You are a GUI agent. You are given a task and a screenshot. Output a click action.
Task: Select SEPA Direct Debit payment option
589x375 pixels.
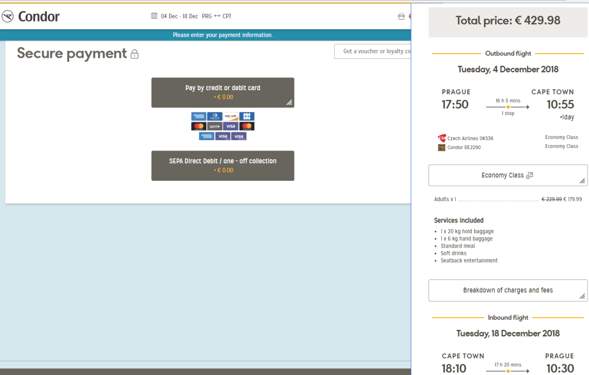(222, 166)
